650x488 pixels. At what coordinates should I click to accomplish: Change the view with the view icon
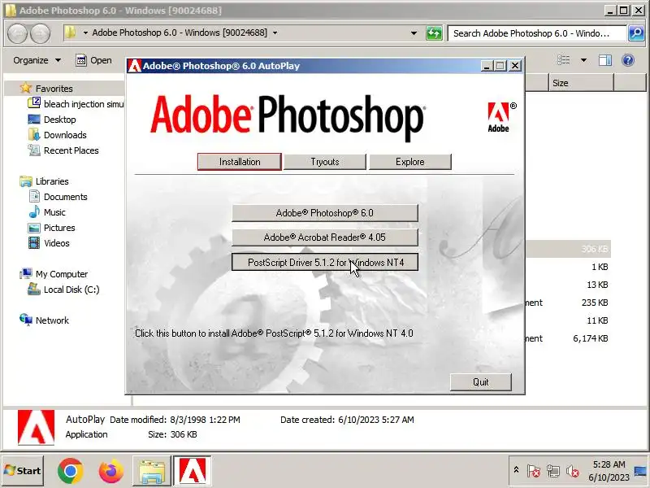(563, 60)
